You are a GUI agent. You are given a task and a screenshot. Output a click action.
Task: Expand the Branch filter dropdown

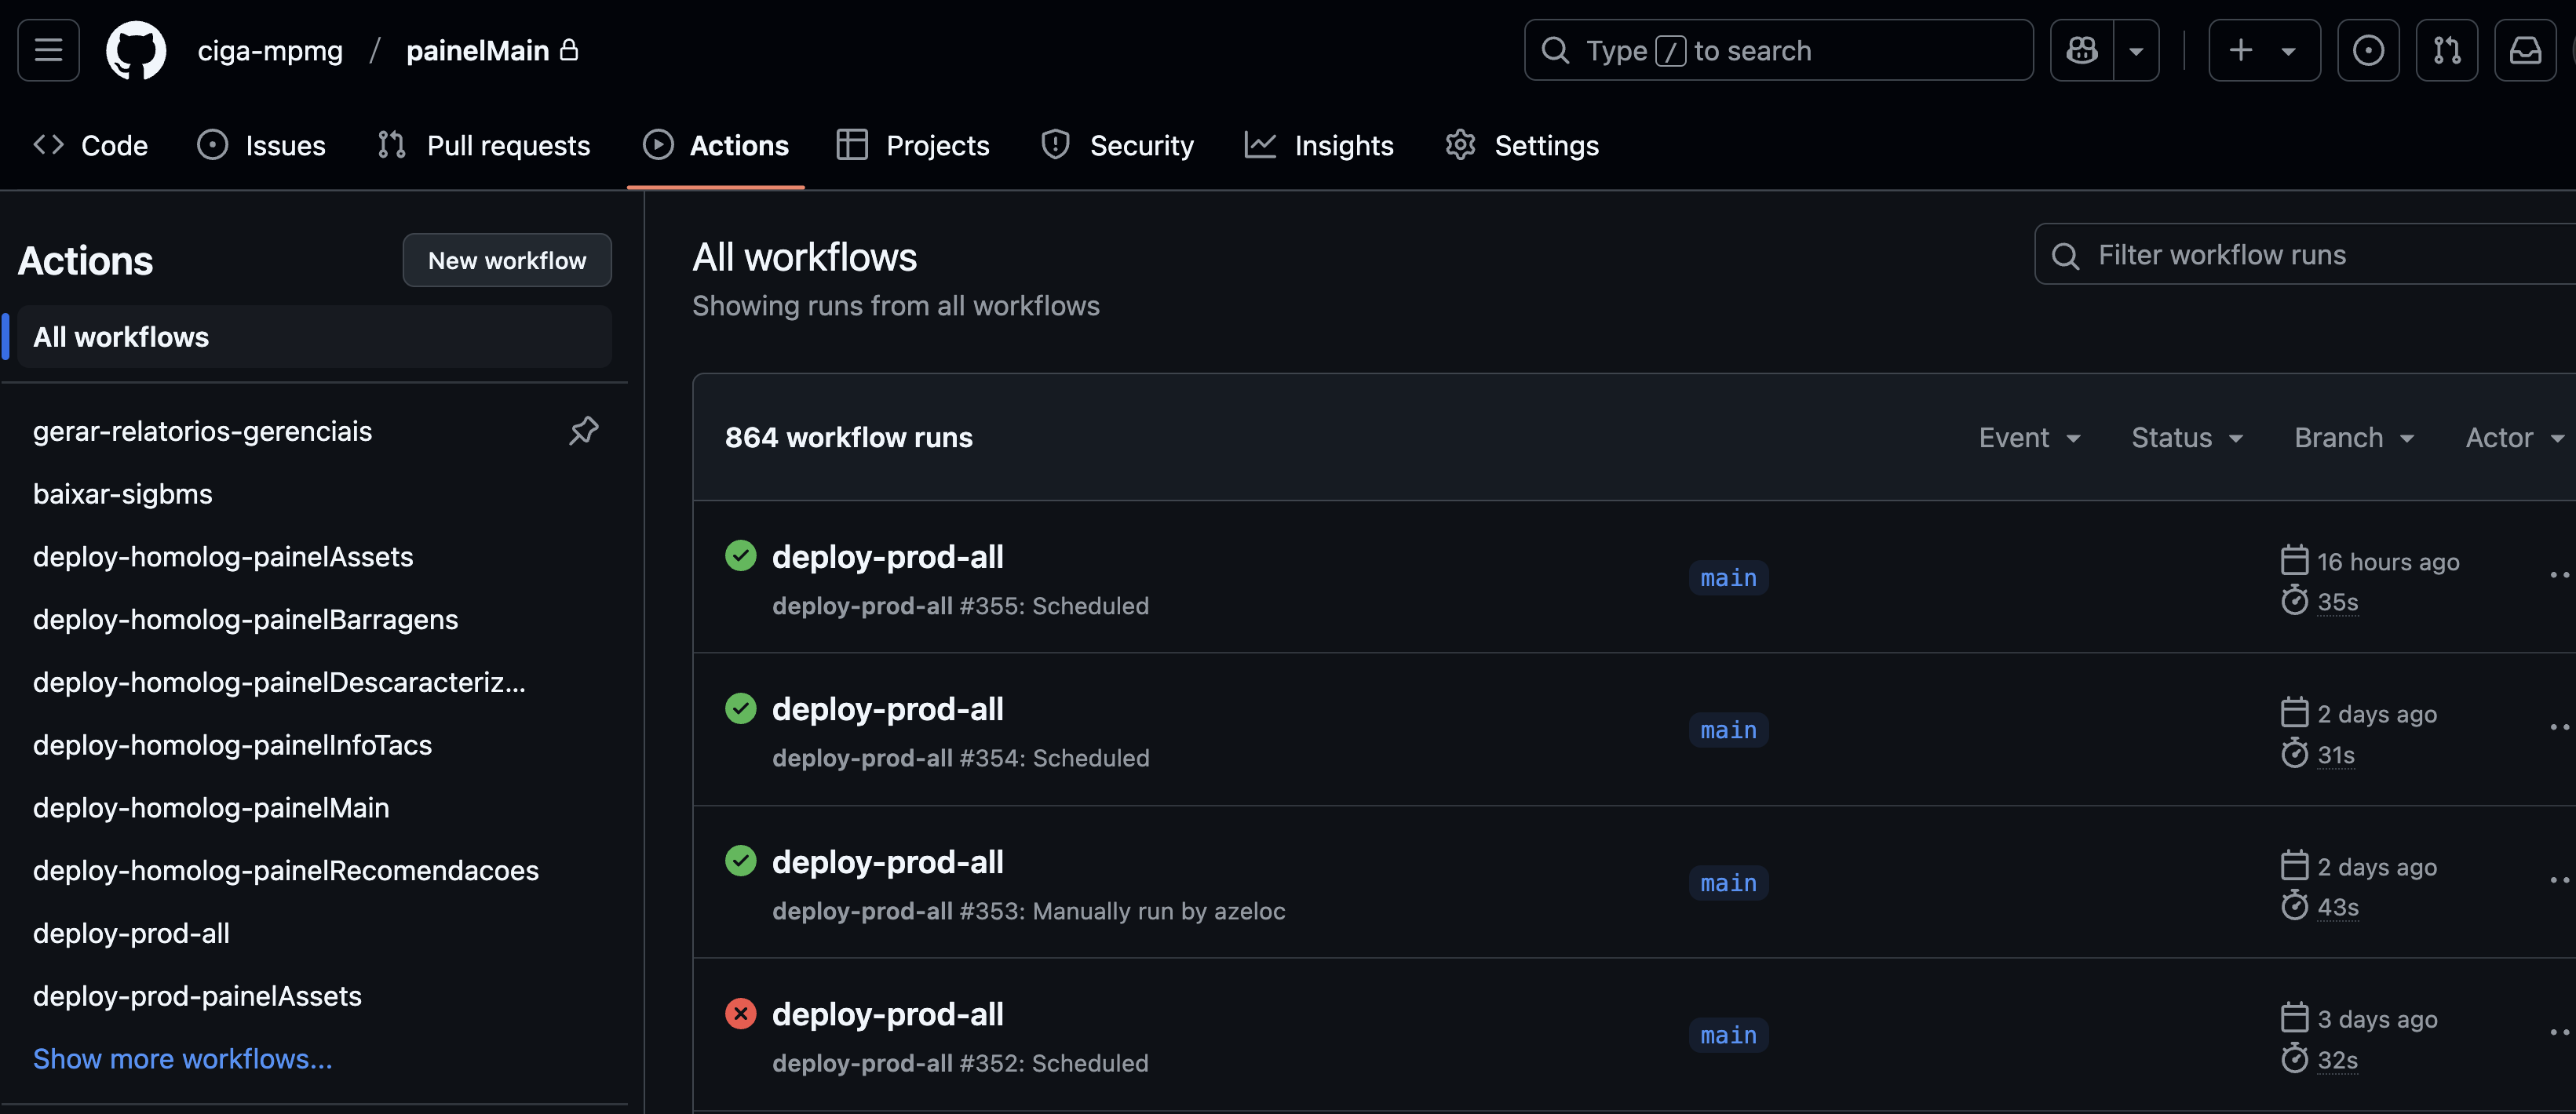click(2354, 438)
